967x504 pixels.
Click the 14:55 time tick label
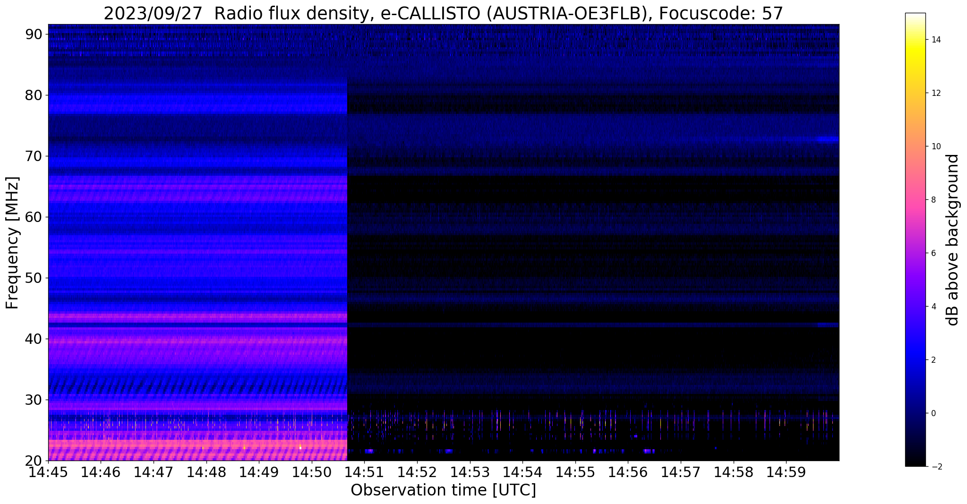pyautogui.click(x=575, y=472)
